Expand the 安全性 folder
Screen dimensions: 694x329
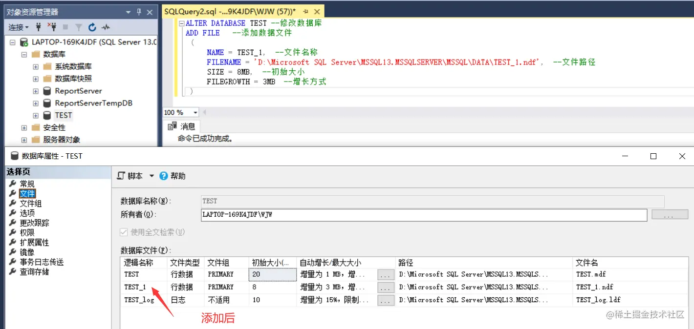click(x=24, y=128)
